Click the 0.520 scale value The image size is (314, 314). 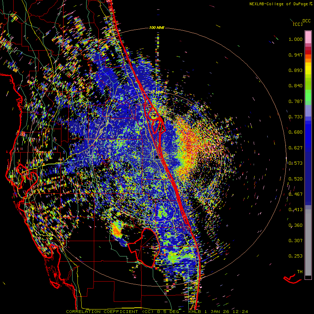point(296,179)
